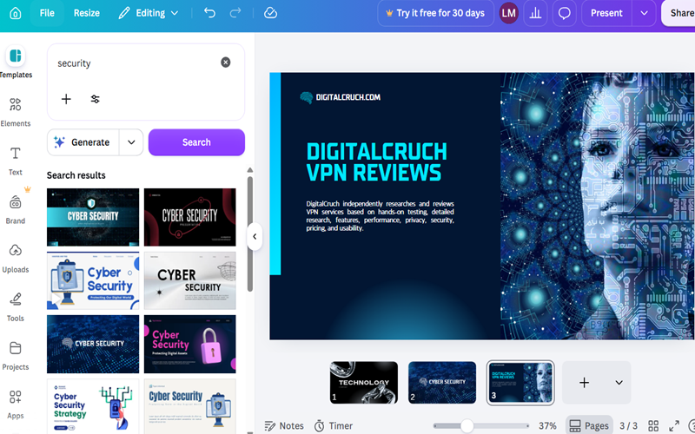Select the white globe Cyber Security template
This screenshot has width=695, height=434.
[189, 280]
